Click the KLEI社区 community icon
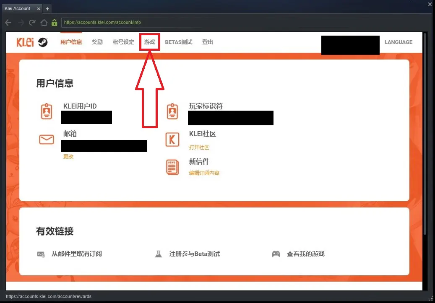 click(172, 140)
